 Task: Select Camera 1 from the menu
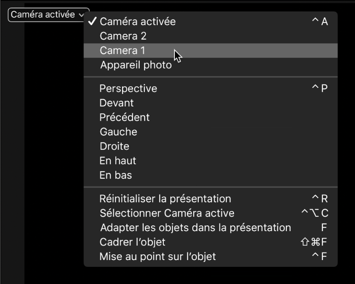[x=122, y=50]
